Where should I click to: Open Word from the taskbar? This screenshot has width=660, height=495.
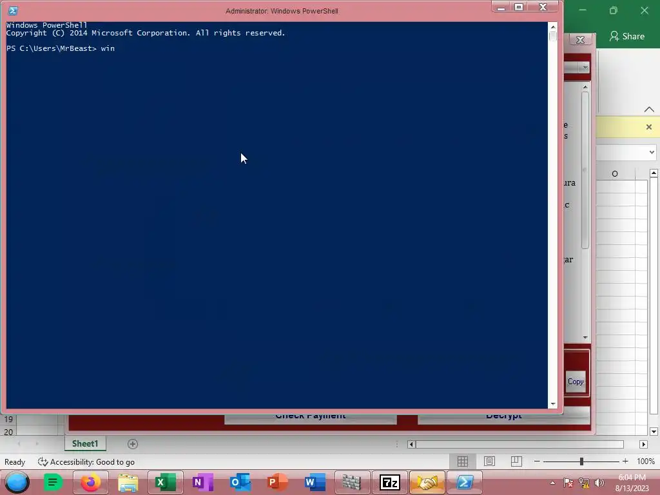click(x=315, y=482)
